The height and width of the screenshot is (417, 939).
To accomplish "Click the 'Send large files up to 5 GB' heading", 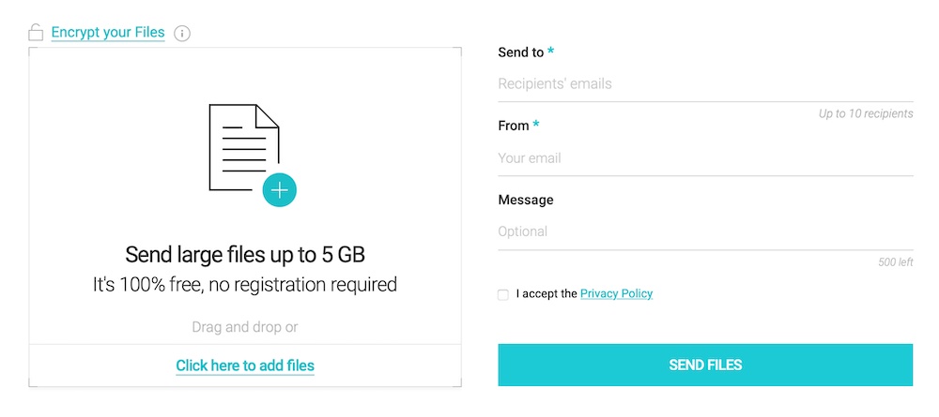I will [245, 254].
